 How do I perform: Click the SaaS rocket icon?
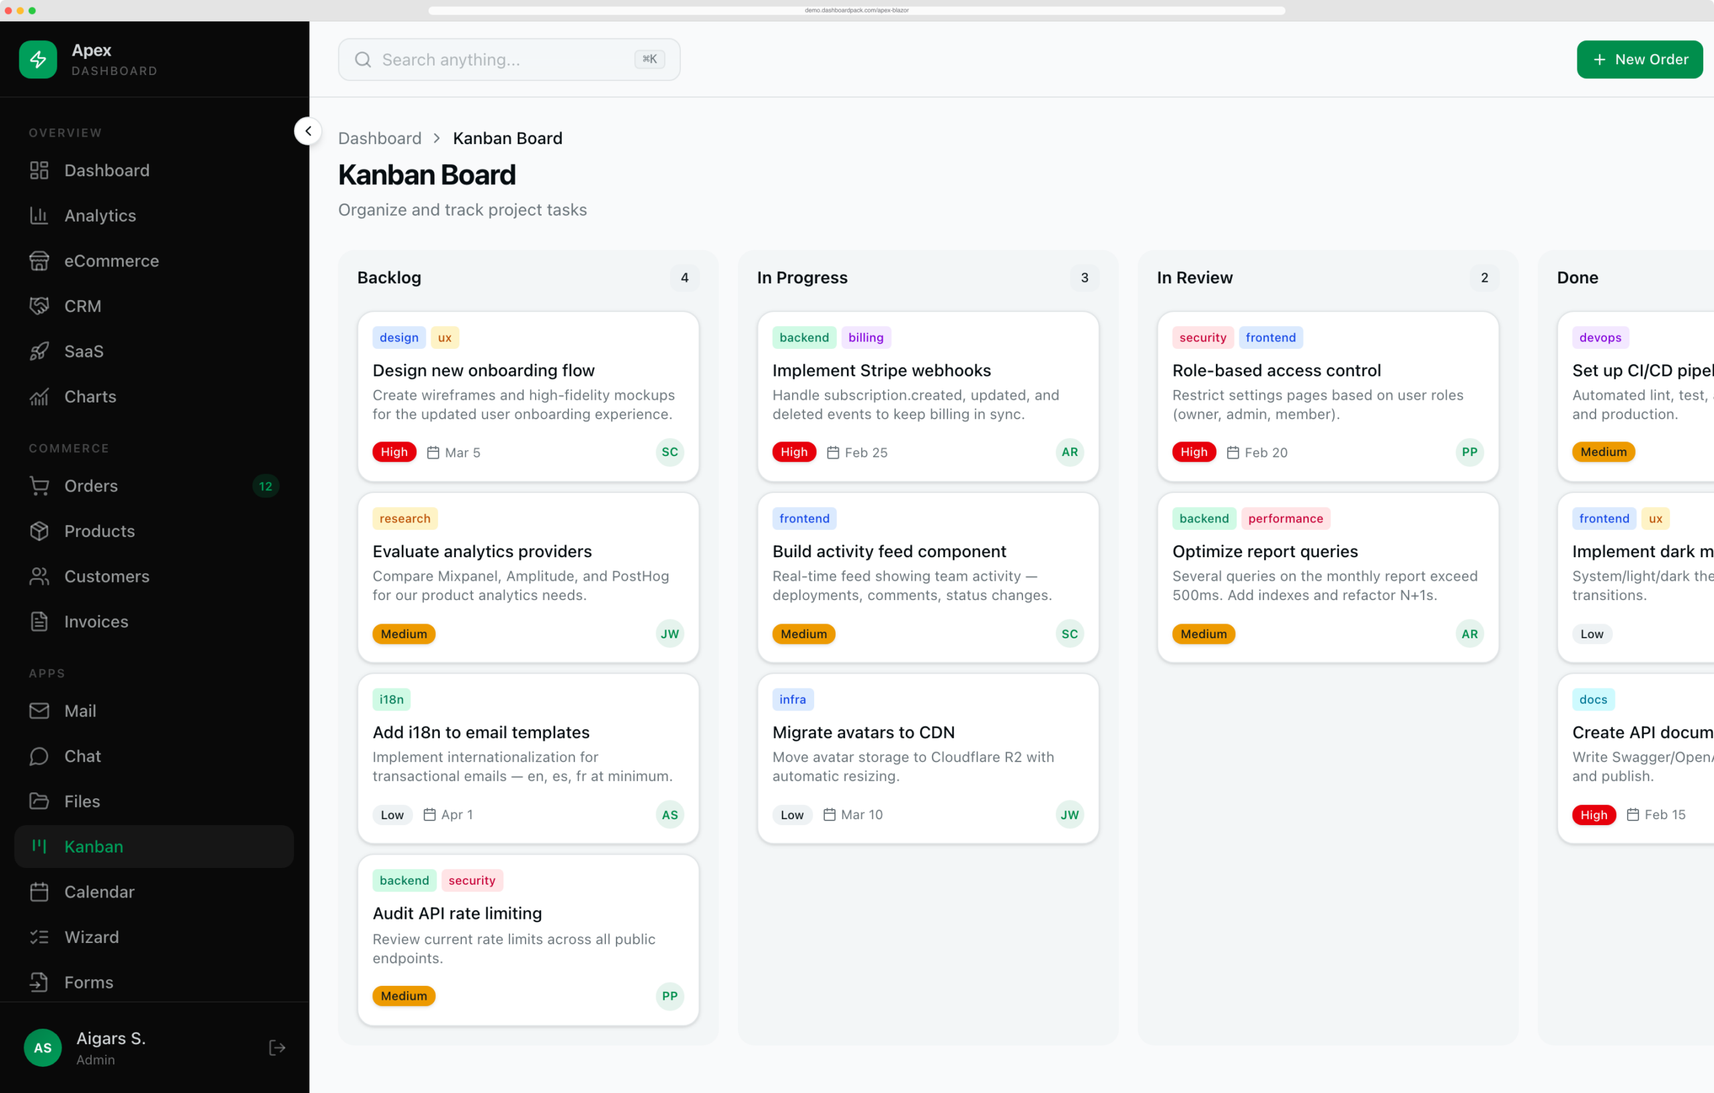pos(39,351)
